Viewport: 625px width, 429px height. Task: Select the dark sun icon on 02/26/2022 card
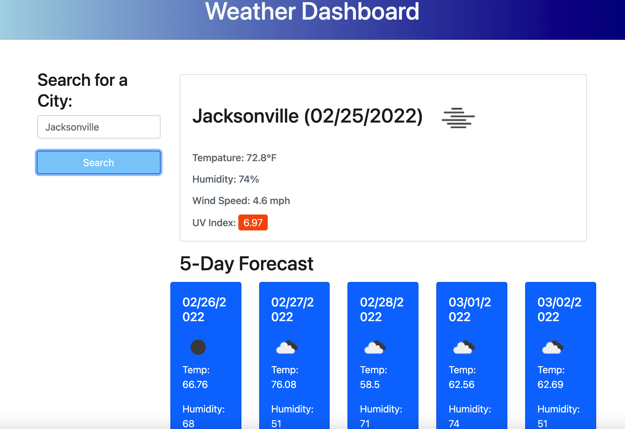point(199,347)
